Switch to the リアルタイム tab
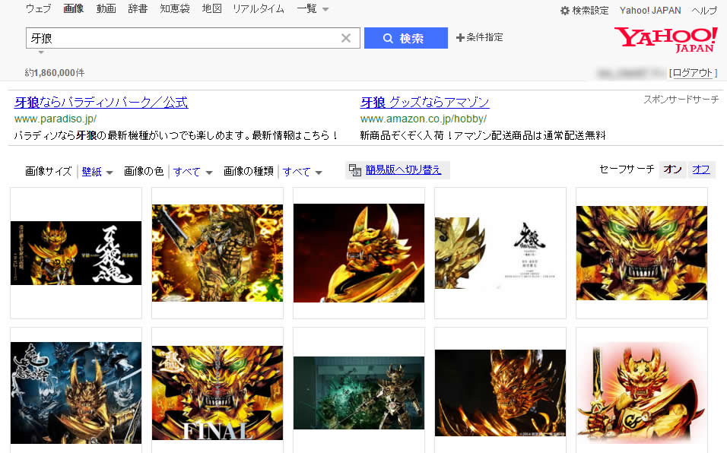Image resolution: width=727 pixels, height=453 pixels. (259, 8)
